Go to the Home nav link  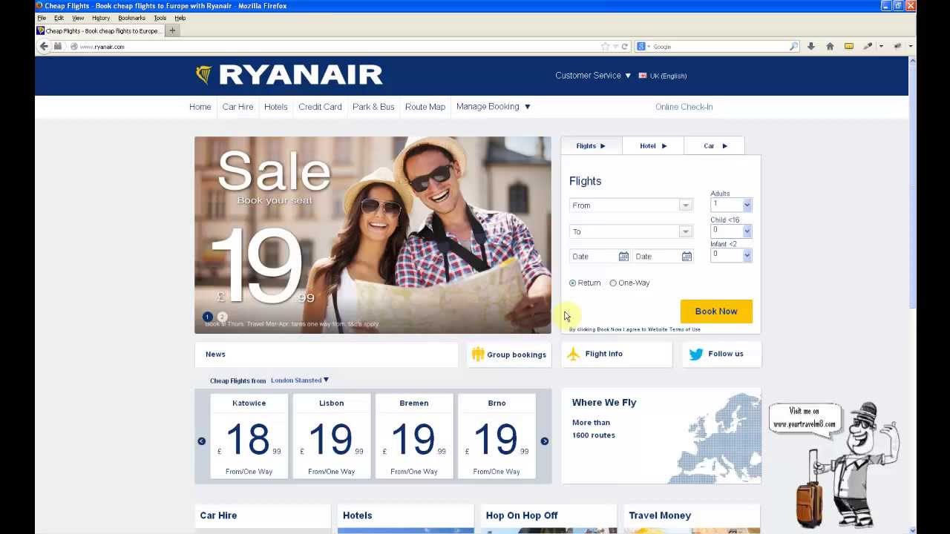point(200,107)
